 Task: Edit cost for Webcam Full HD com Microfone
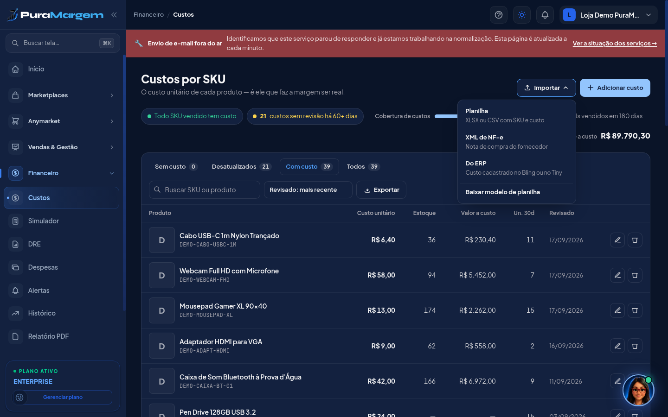tap(617, 275)
